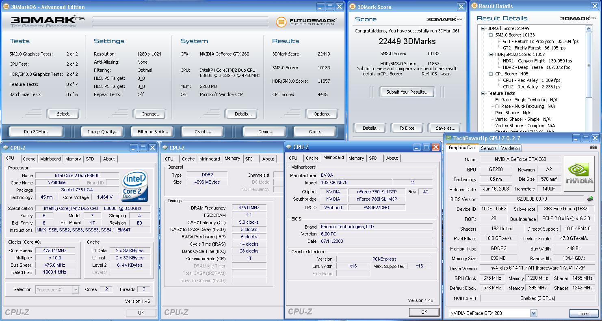Click the save BIOS chip icon in GPU-Z

coord(590,199)
